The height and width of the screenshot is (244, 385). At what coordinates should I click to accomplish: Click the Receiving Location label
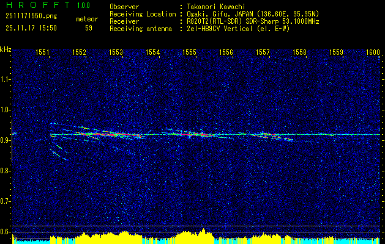(143, 14)
